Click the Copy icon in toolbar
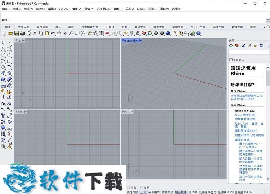The width and height of the screenshot is (270, 194). click(x=41, y=33)
